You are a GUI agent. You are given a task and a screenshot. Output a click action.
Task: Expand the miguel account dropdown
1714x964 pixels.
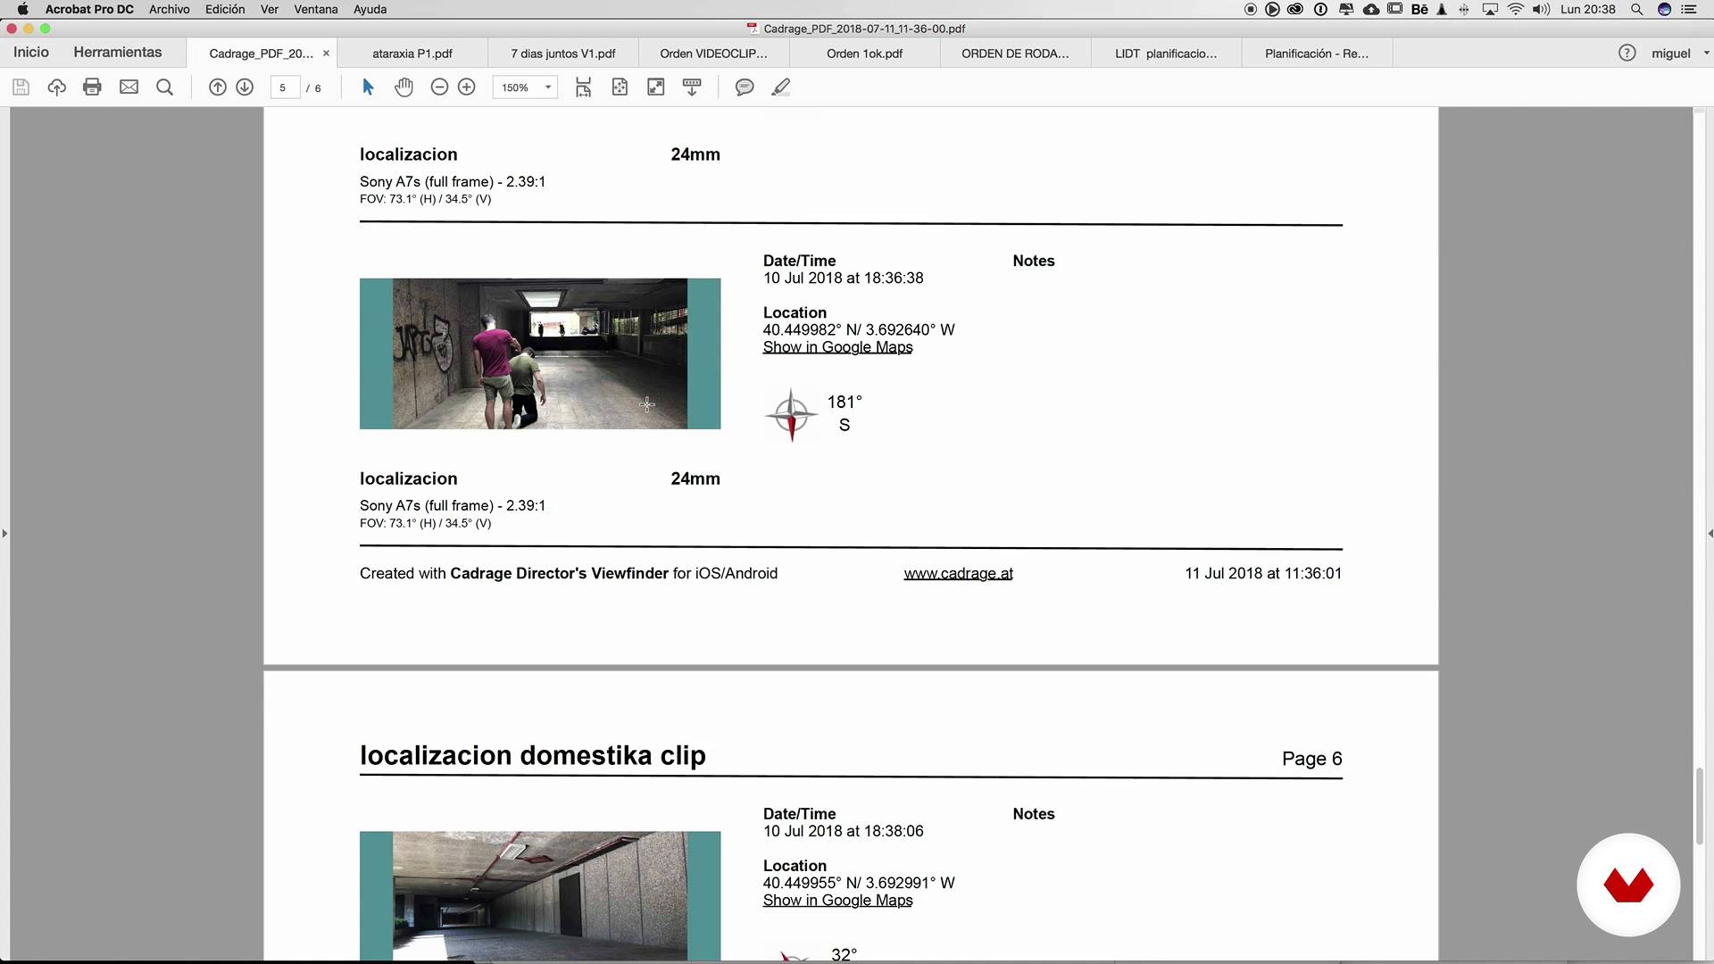1706,54
